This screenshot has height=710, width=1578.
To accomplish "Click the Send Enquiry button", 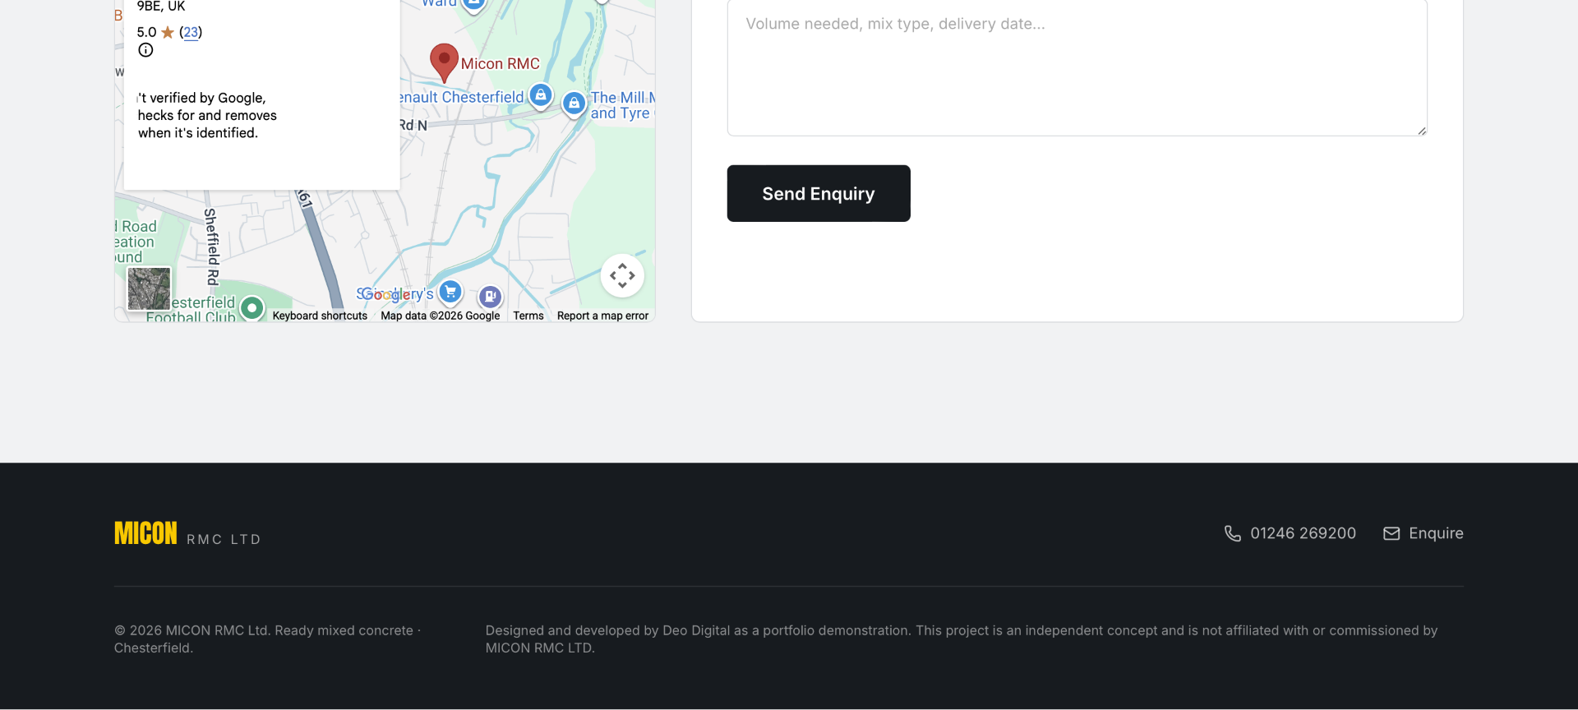I will click(x=819, y=193).
